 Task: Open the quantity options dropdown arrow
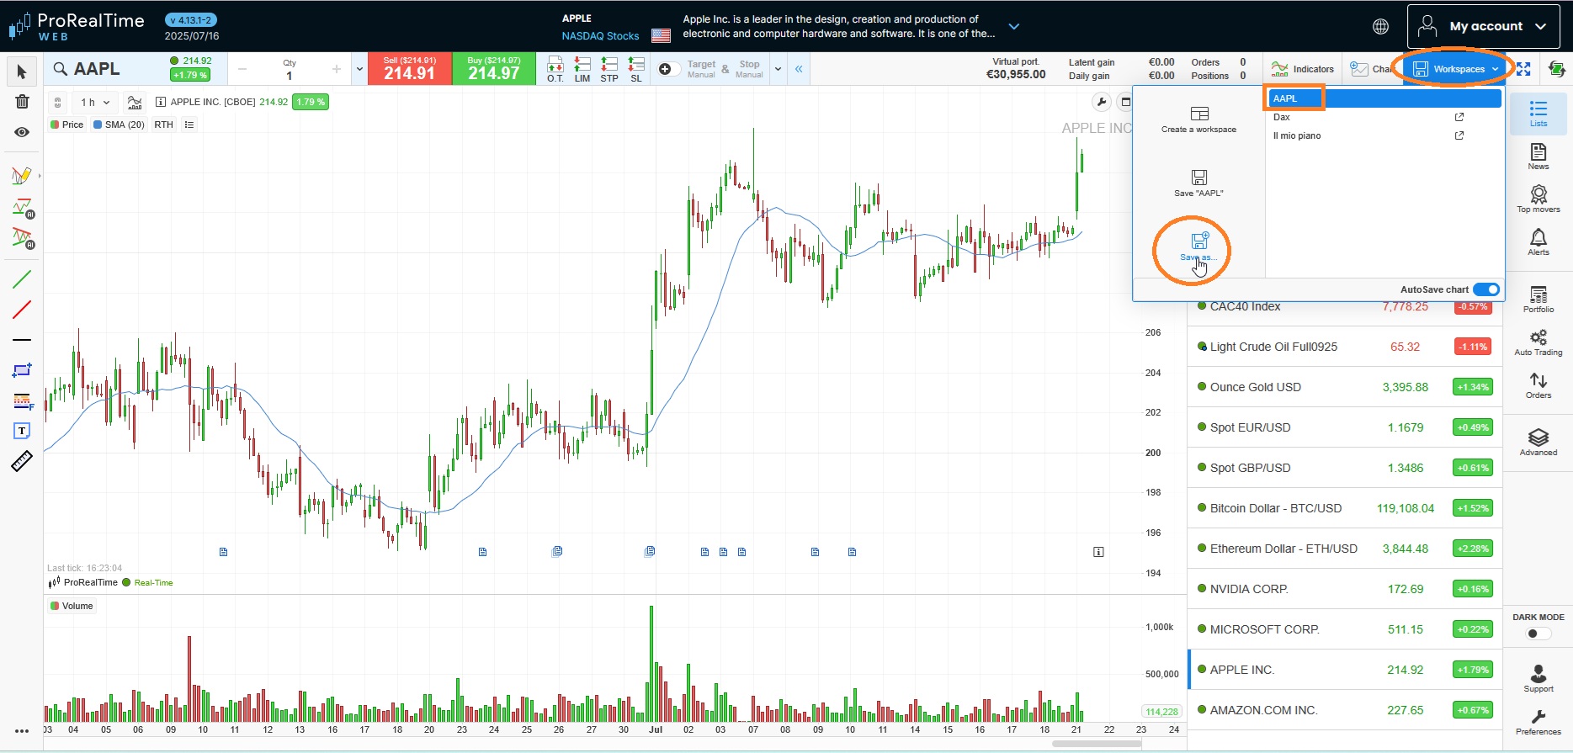tap(359, 69)
